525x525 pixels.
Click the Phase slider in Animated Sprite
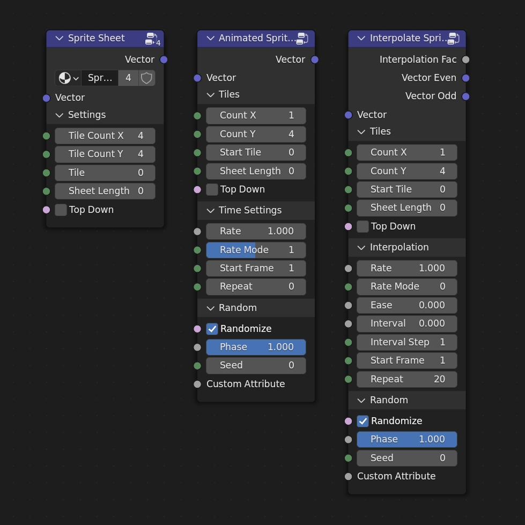coord(256,347)
